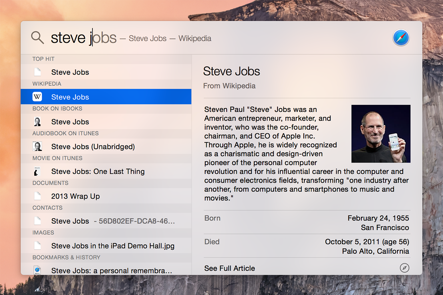
Task: Click the small compass icon beside See Full Article
Action: point(404,268)
